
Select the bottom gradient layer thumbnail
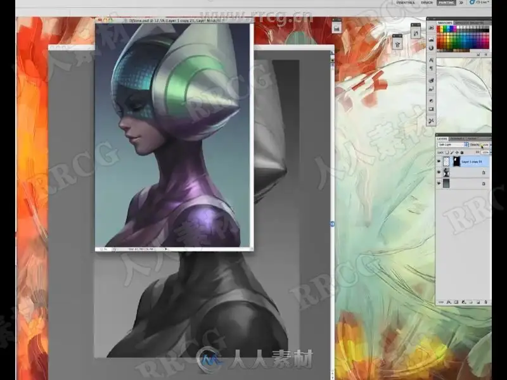point(446,184)
